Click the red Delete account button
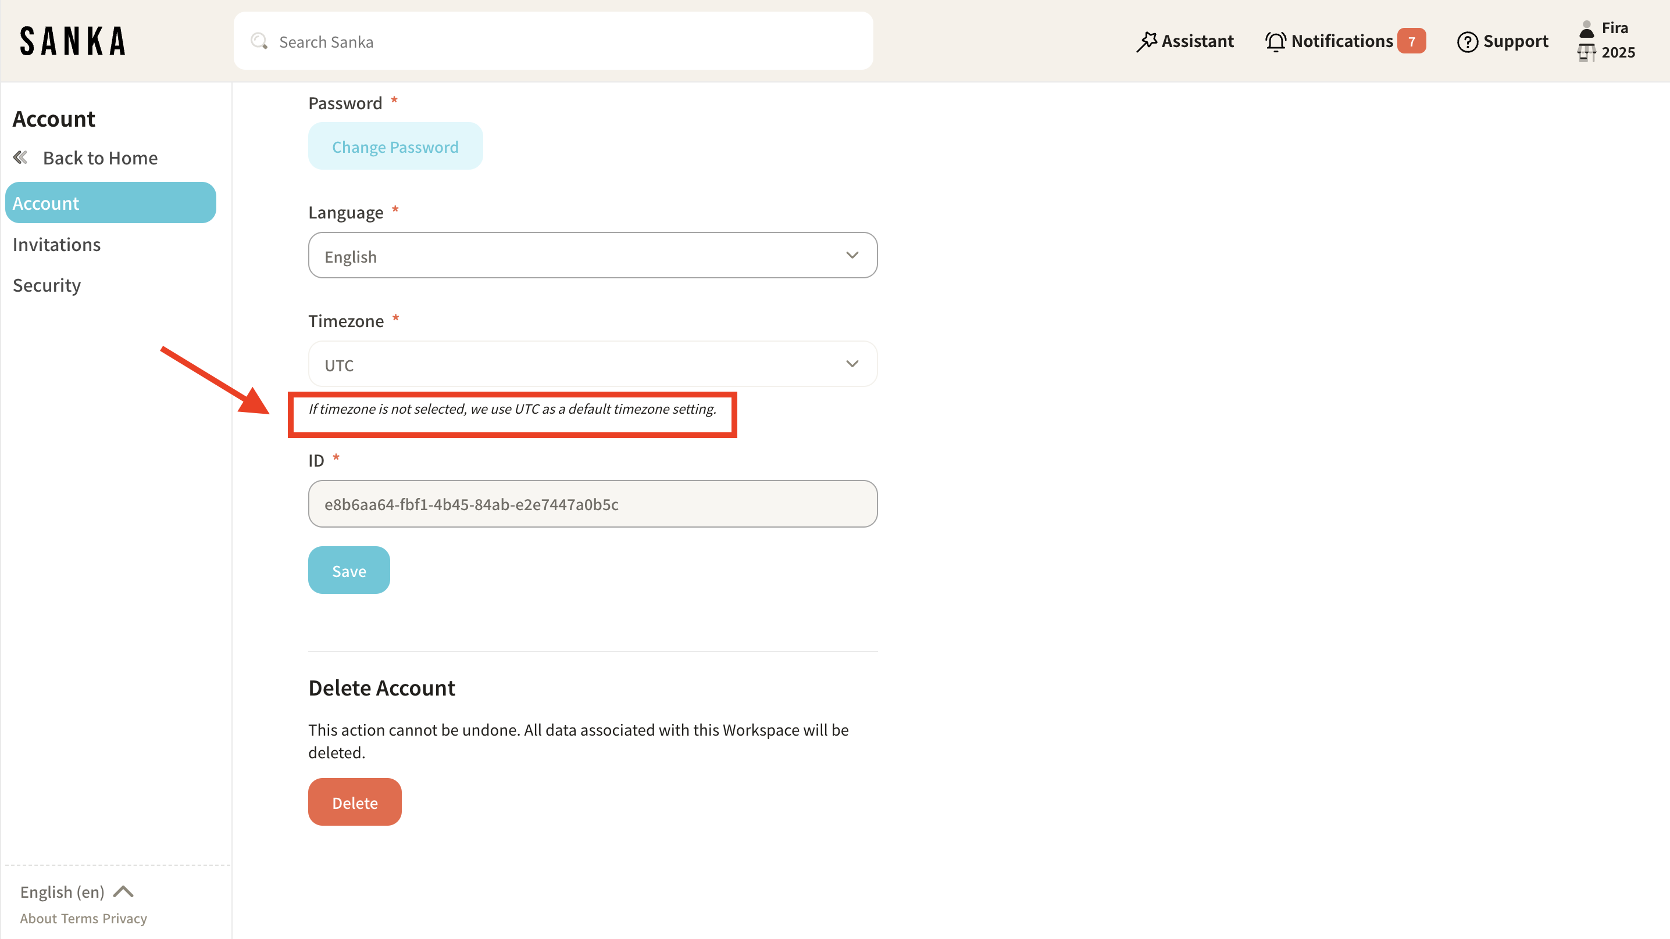Image resolution: width=1670 pixels, height=939 pixels. [x=355, y=802]
